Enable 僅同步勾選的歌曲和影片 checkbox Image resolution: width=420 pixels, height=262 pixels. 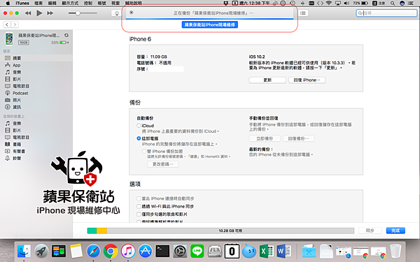[139, 214]
